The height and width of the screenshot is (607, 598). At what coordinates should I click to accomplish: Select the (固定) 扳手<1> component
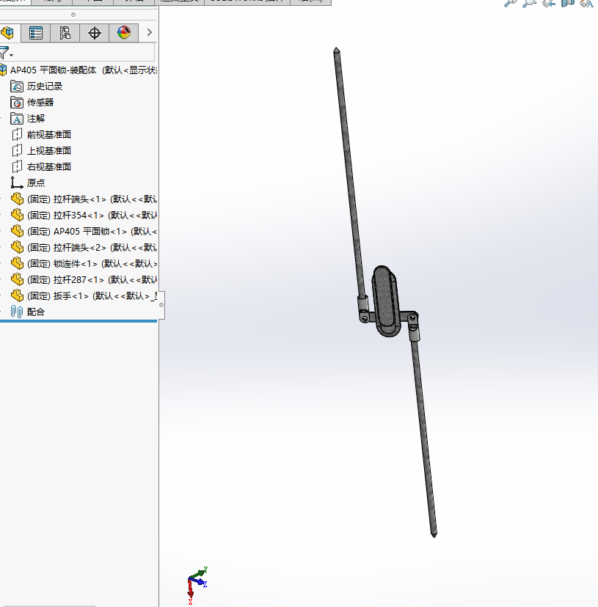(x=92, y=295)
